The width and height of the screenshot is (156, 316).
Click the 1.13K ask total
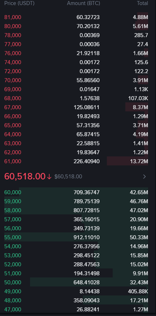[x=141, y=89]
